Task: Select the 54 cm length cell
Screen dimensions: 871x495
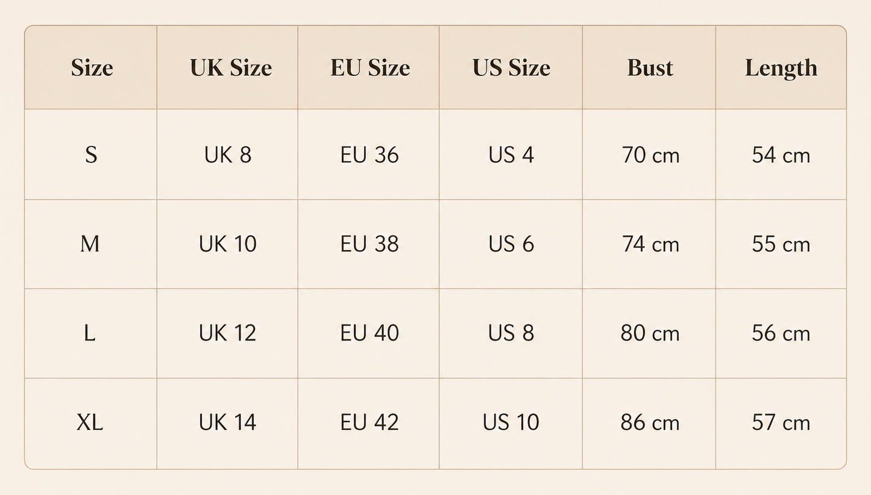Action: pos(781,155)
